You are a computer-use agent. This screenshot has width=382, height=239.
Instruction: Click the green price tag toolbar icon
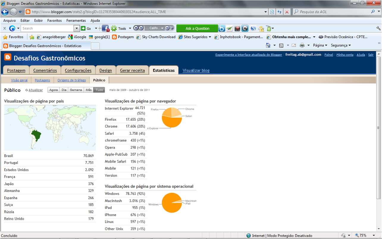point(269,29)
